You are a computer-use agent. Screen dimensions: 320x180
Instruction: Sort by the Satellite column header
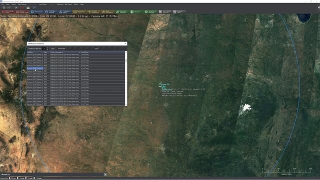click(35, 52)
